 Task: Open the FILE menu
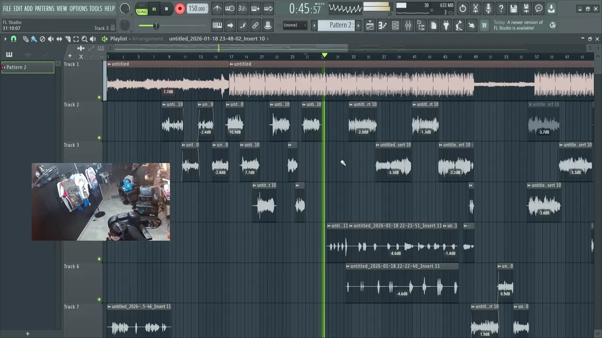point(7,8)
